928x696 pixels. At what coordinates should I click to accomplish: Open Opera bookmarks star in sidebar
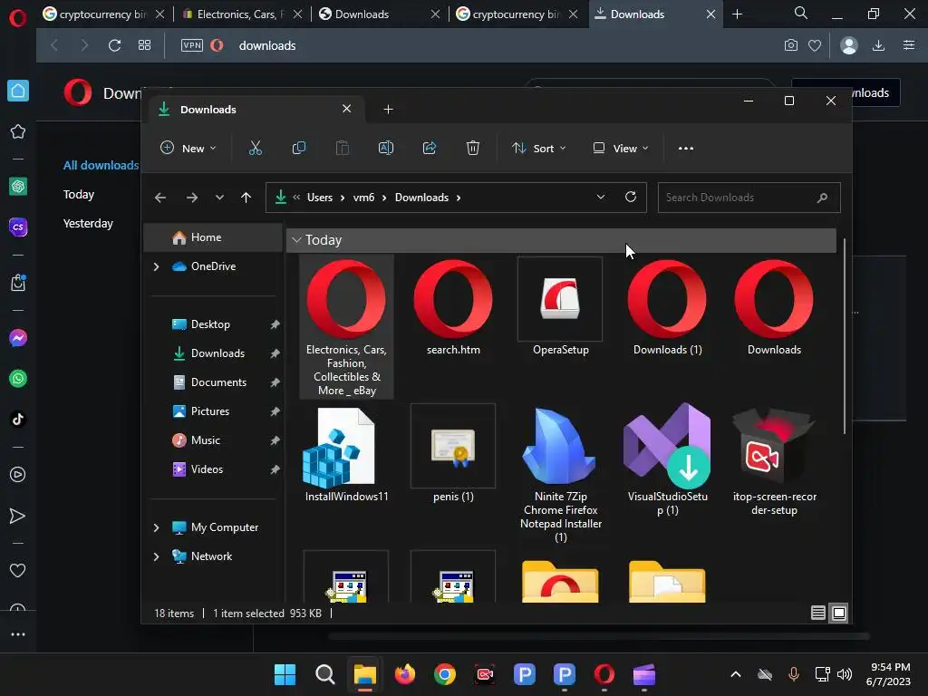18,131
